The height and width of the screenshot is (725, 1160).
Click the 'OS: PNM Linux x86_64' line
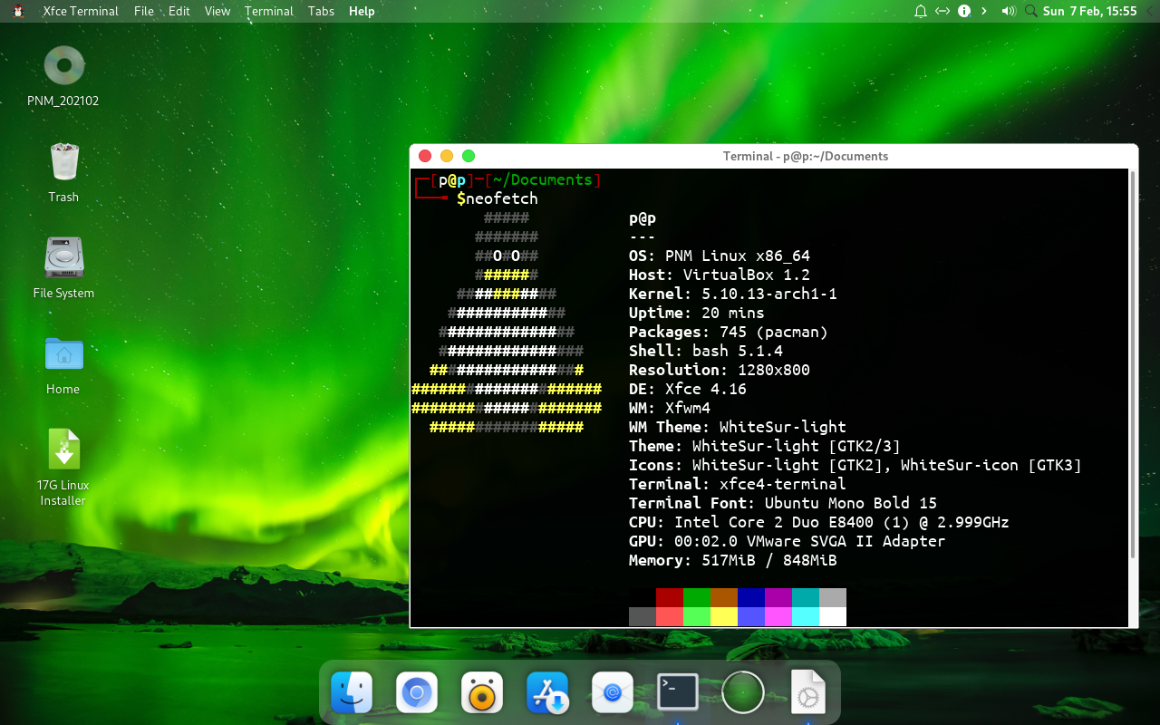pos(720,256)
